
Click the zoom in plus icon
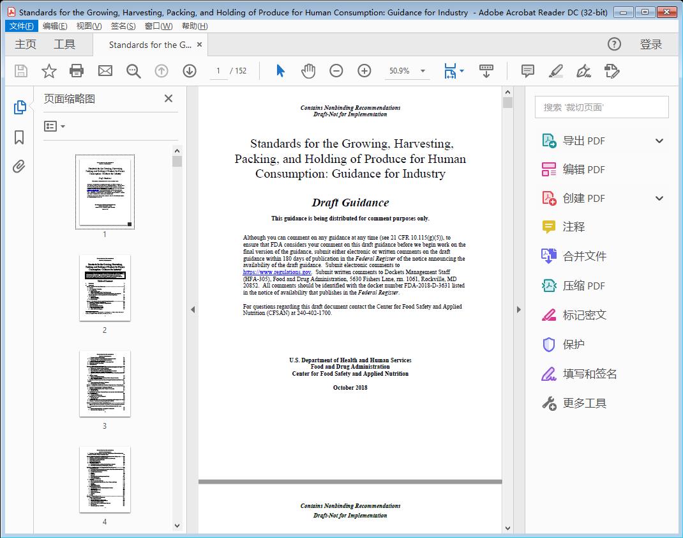point(364,71)
